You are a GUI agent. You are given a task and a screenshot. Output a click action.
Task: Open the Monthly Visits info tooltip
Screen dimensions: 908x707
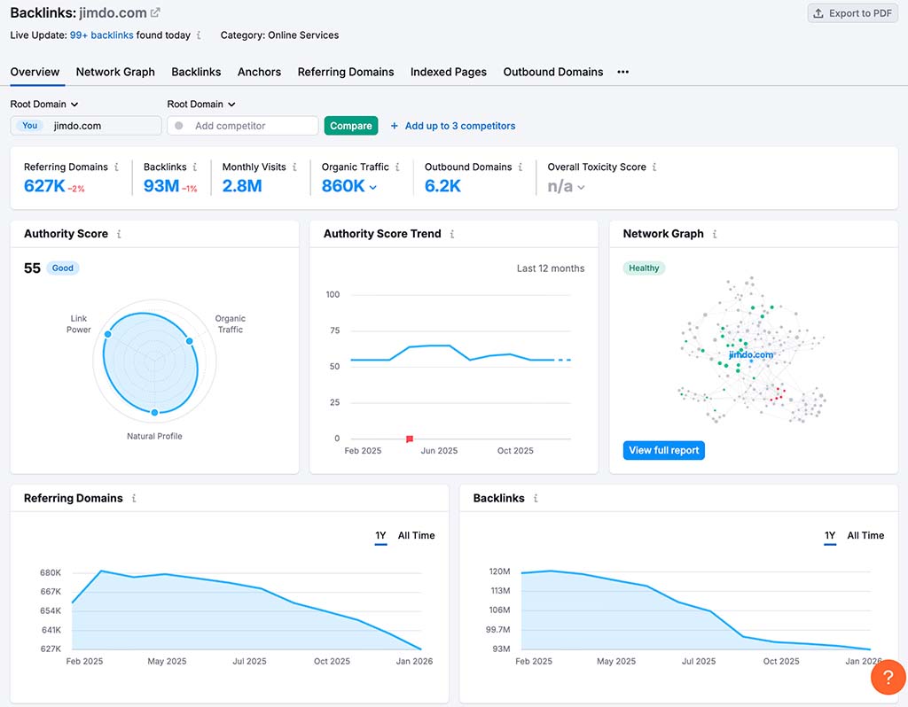[x=294, y=167]
